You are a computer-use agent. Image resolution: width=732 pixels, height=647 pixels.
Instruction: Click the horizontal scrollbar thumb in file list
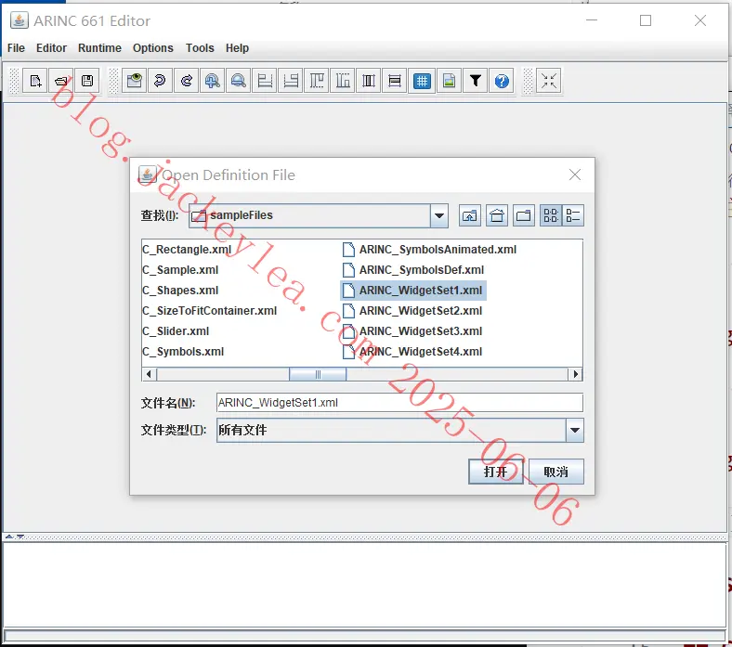tap(318, 374)
